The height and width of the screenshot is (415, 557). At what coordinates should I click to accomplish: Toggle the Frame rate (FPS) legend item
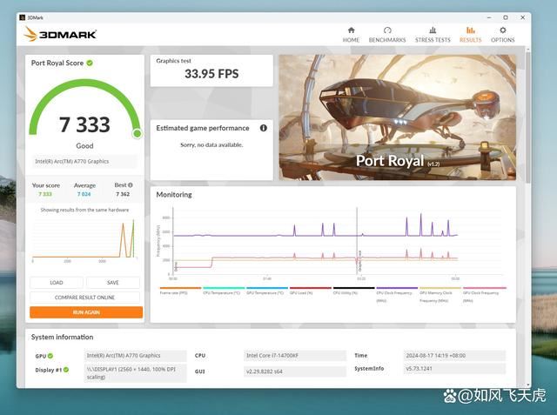pyautogui.click(x=180, y=293)
